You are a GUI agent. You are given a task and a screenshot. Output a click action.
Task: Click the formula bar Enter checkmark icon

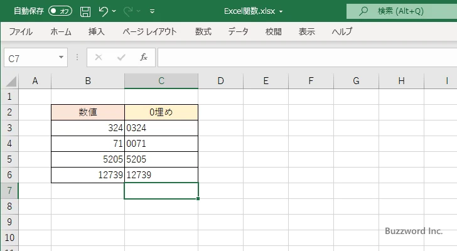pos(121,57)
